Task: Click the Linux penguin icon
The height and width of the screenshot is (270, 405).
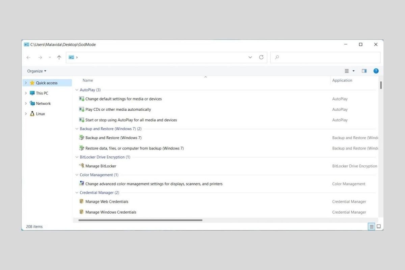Action: pos(32,114)
